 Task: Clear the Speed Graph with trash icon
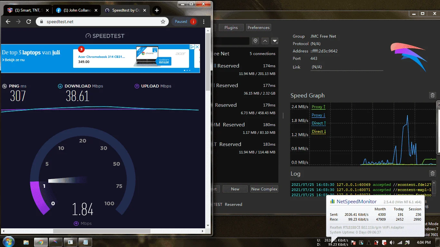(x=433, y=95)
